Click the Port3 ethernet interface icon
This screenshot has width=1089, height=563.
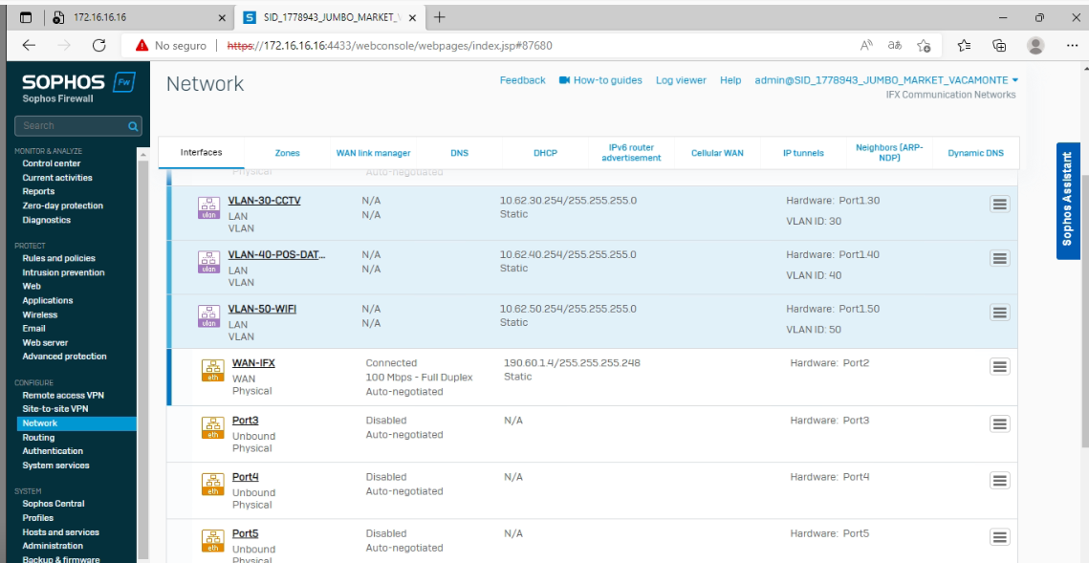pyautogui.click(x=211, y=427)
